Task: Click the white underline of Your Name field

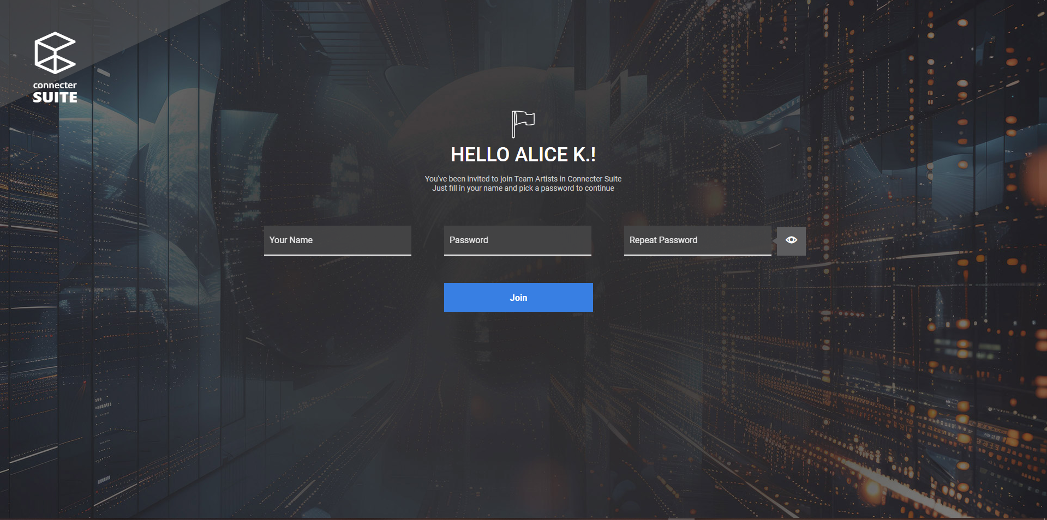Action: (x=337, y=255)
